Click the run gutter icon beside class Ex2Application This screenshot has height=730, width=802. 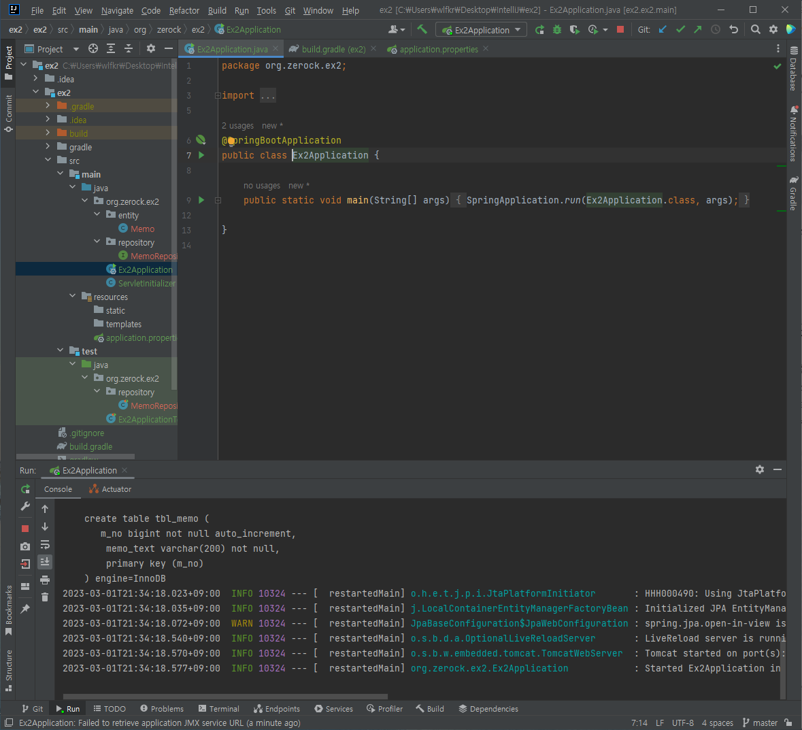tap(201, 155)
